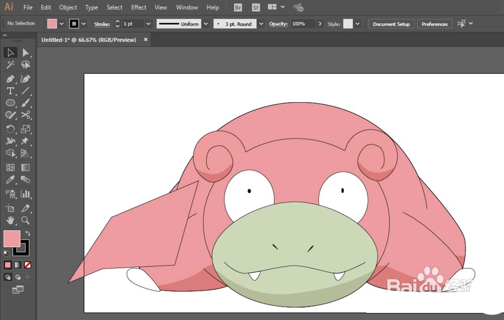This screenshot has height=320, width=504.
Task: Click the Document Setup button
Action: (391, 24)
